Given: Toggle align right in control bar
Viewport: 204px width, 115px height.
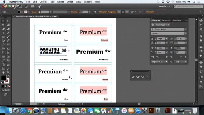Looking at the screenshot, I should [127, 12].
